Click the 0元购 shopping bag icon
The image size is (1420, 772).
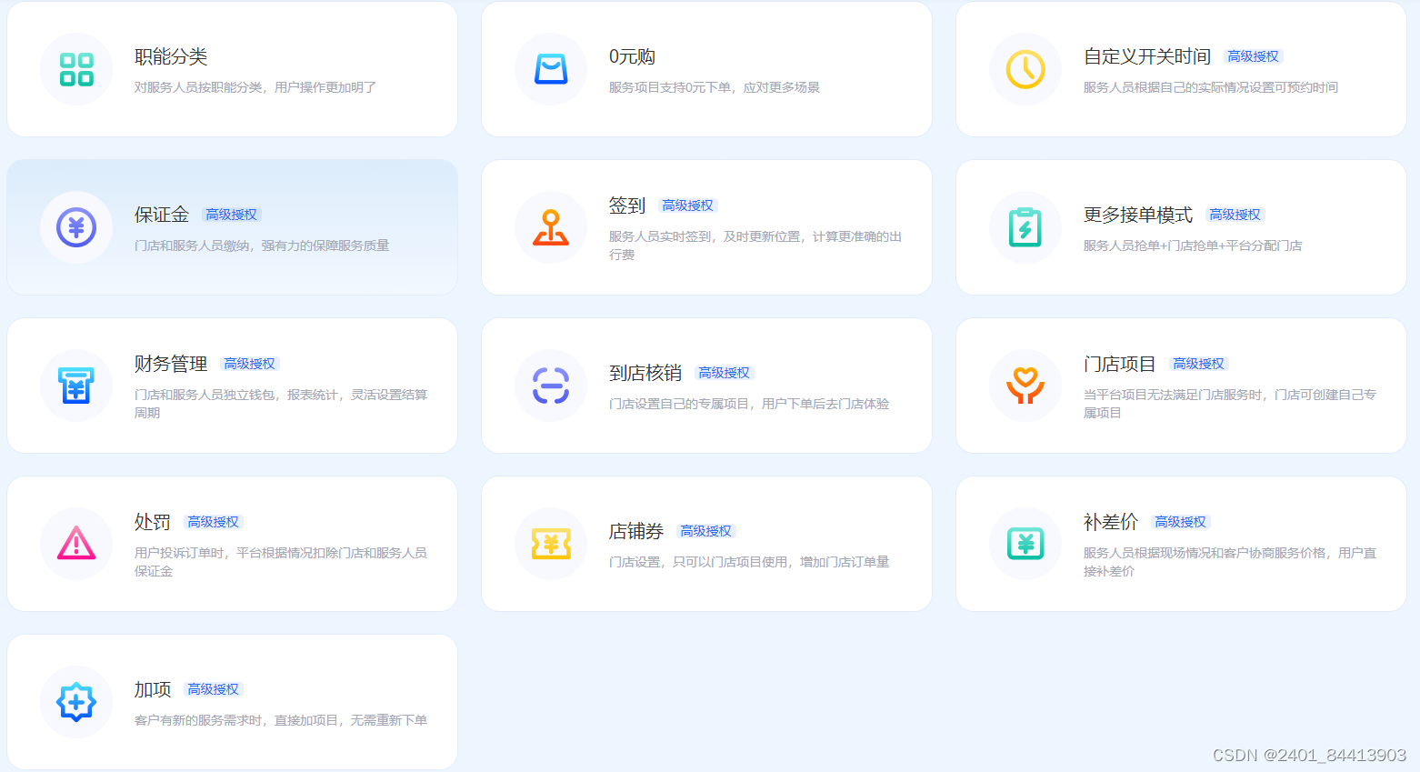551,69
